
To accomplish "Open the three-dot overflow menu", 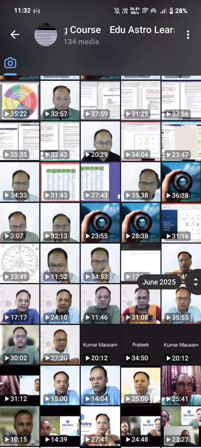I will pyautogui.click(x=188, y=34).
